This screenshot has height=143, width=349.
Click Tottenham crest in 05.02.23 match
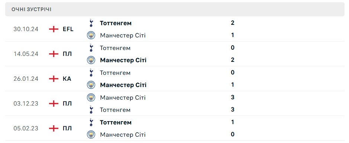click(x=91, y=122)
